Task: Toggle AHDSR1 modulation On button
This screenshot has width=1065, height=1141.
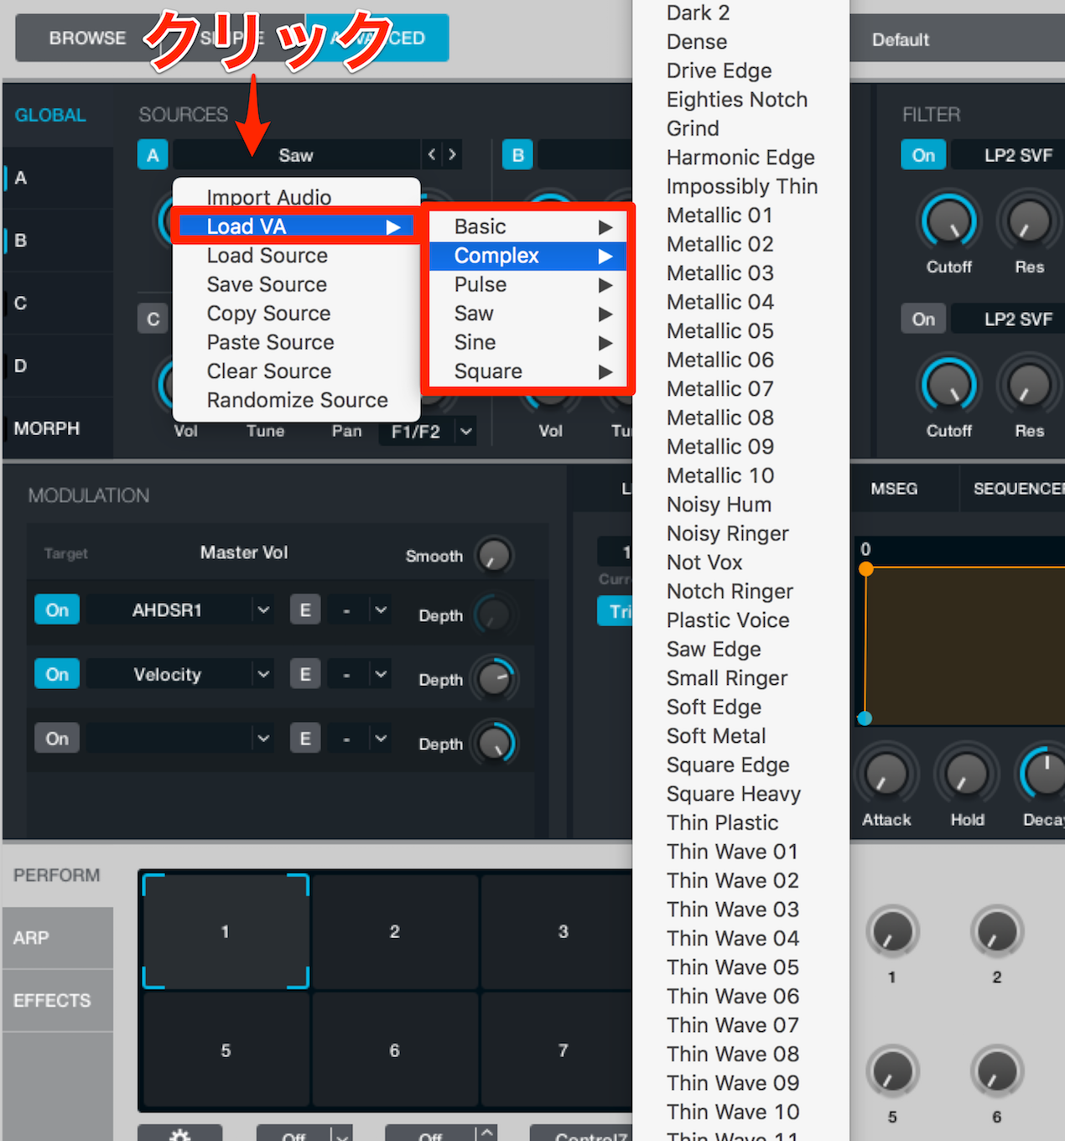Action: [57, 609]
